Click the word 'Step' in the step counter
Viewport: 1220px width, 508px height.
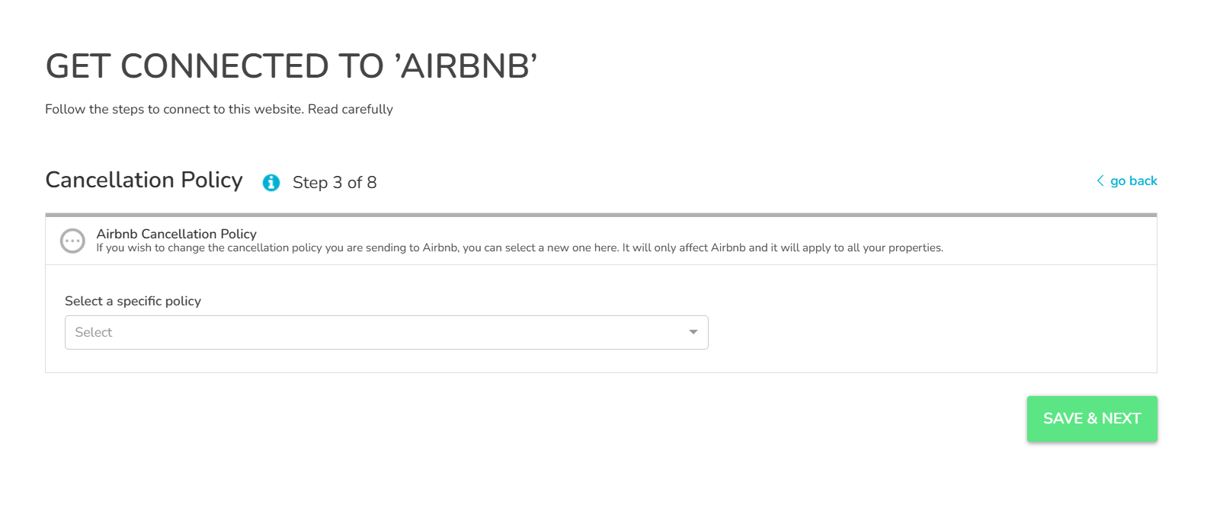[310, 183]
